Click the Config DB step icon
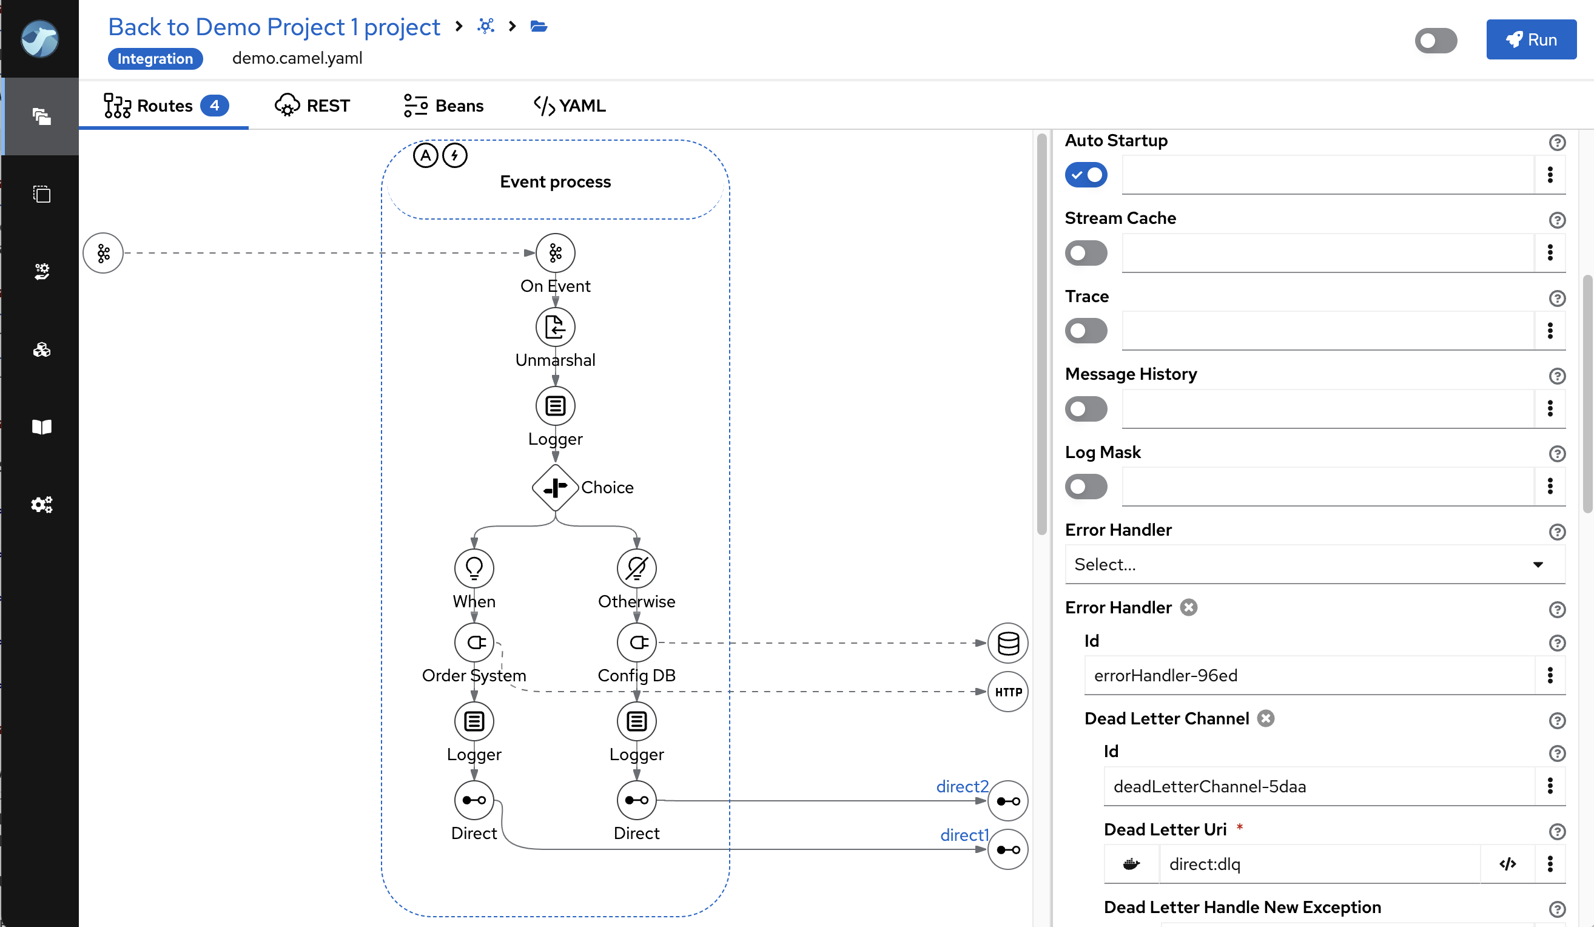 636,643
